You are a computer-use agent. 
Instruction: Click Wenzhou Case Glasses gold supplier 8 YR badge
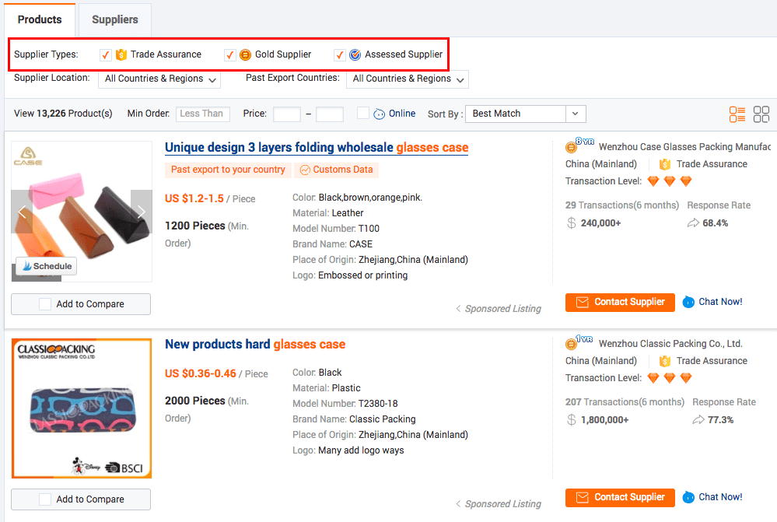click(579, 145)
